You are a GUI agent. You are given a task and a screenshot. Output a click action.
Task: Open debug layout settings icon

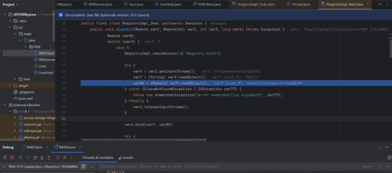coord(389,158)
